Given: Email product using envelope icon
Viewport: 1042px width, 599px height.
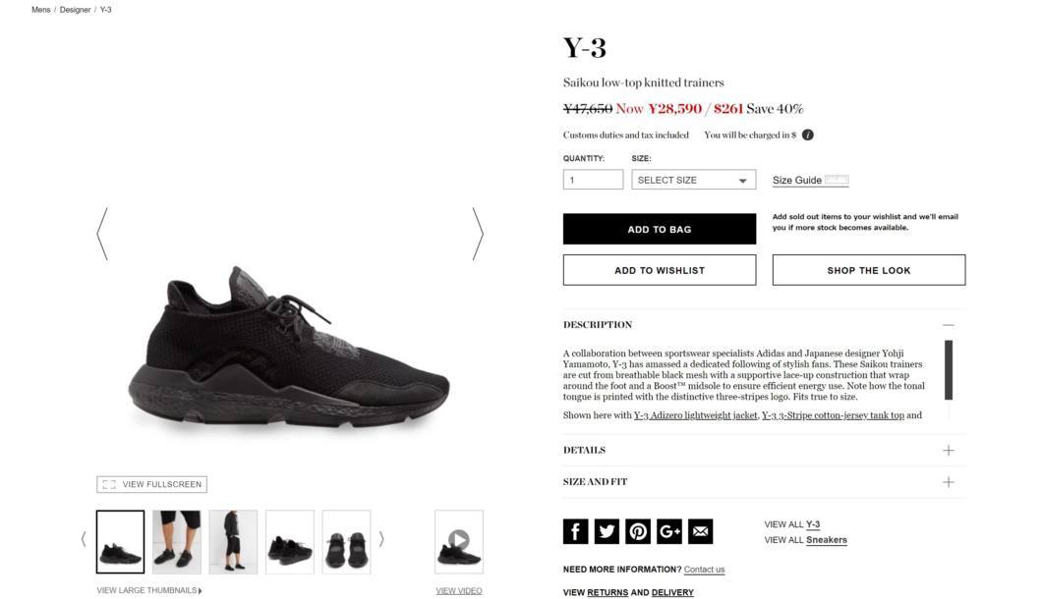Looking at the screenshot, I should click(701, 531).
